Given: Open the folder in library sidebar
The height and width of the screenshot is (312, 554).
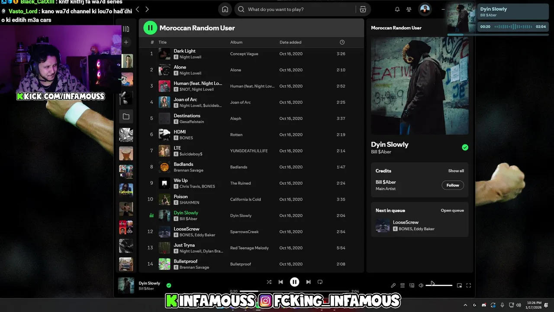Looking at the screenshot, I should coord(126,116).
